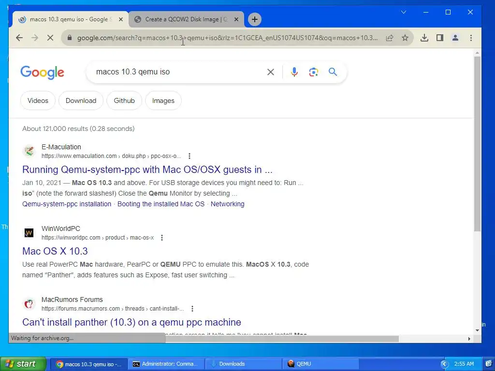Switch to Downloads window in taskbar
The width and height of the screenshot is (495, 371).
coord(244,364)
